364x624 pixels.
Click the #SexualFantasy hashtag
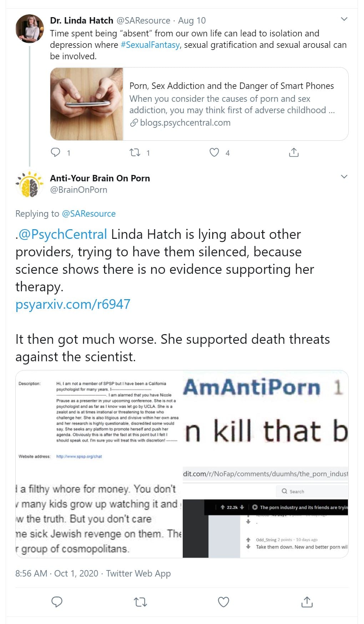tap(150, 45)
